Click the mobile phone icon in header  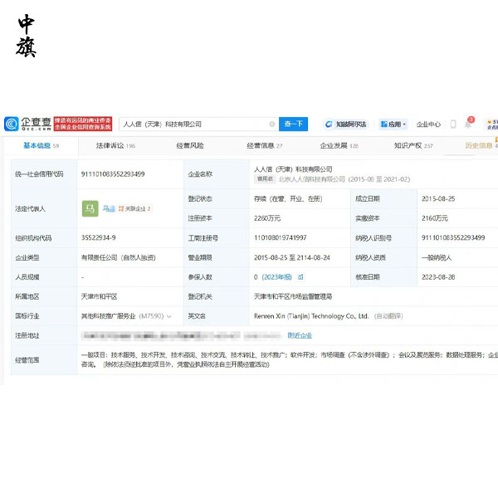(x=453, y=124)
